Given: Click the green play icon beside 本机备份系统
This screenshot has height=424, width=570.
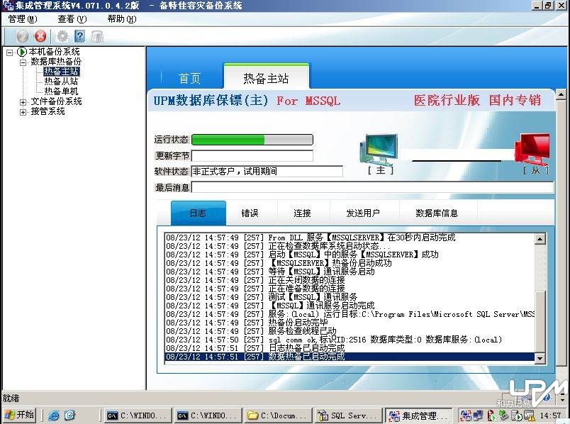Looking at the screenshot, I should (22, 52).
